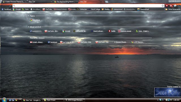This screenshot has width=181, height=102.
Task: Open the Web Store app
Action: (35, 20)
